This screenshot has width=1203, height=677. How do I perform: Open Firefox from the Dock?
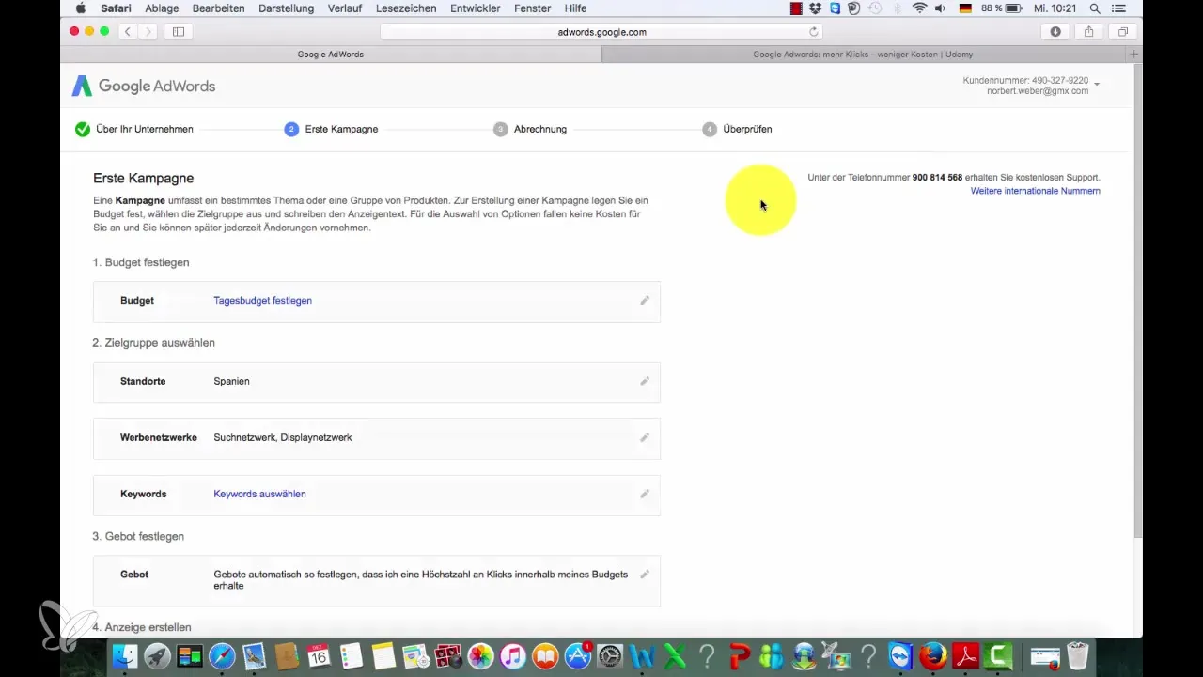coord(933,655)
